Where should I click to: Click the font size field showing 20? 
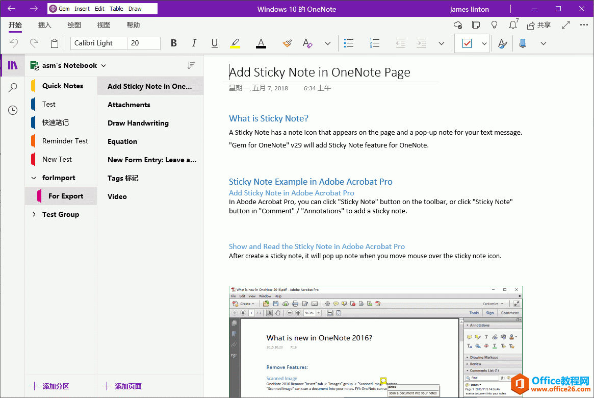click(144, 43)
